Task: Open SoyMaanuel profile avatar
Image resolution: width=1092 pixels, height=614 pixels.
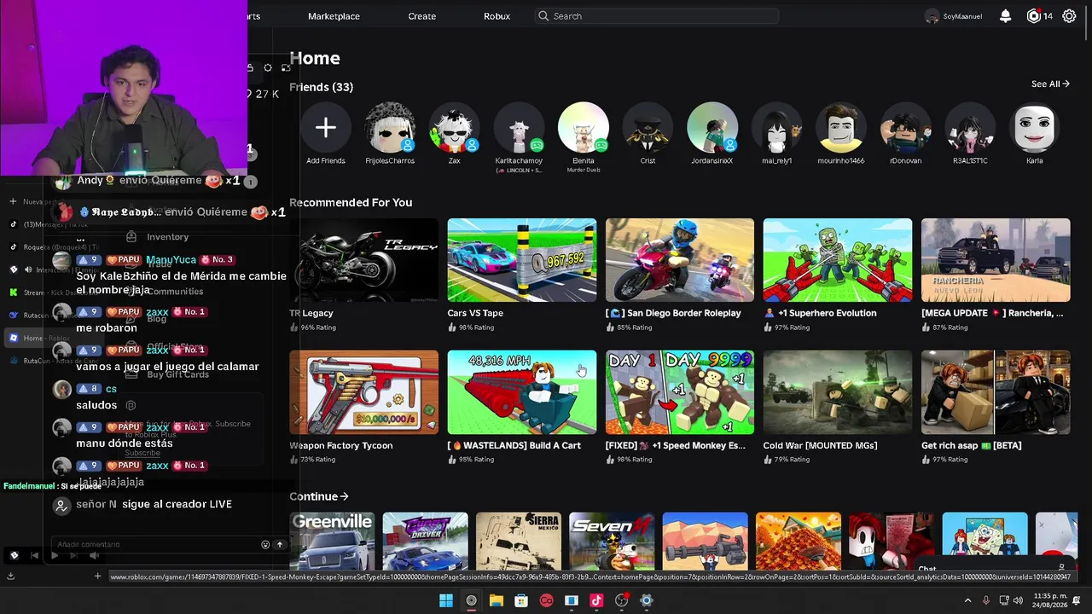Action: point(932,16)
